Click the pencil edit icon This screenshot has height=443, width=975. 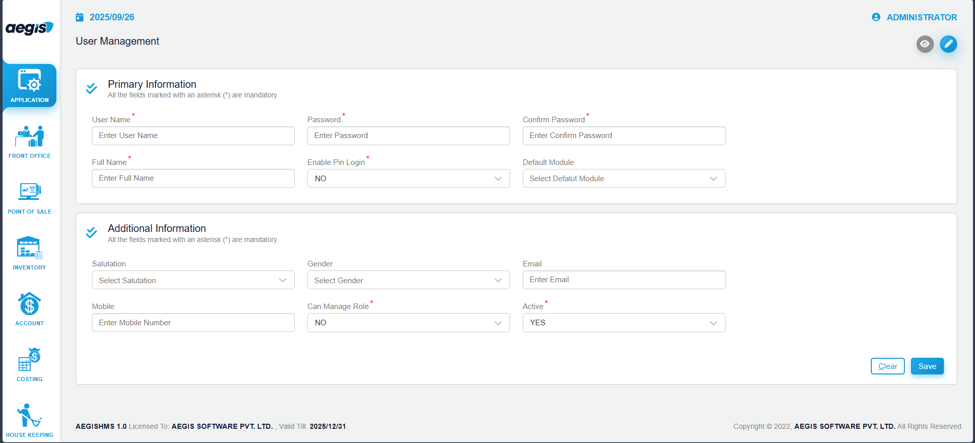coord(948,44)
